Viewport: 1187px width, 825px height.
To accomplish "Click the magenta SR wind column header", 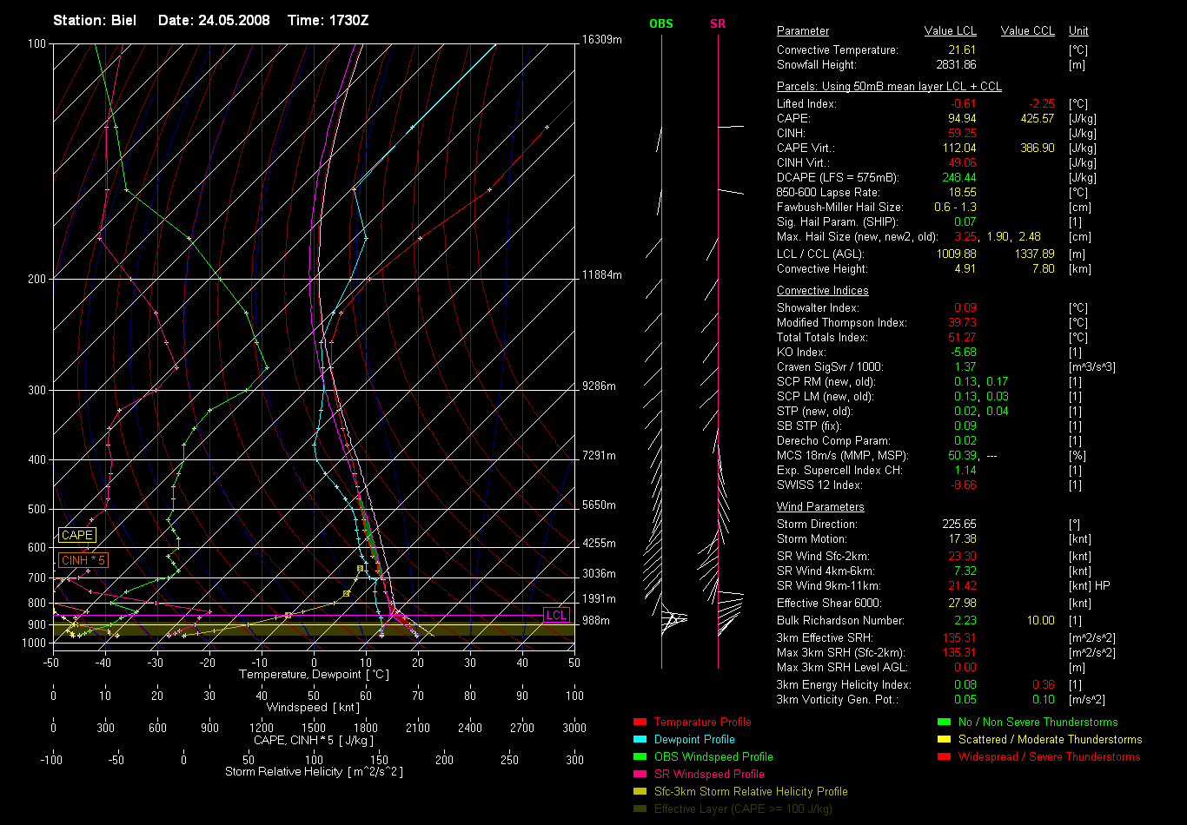I will click(x=718, y=23).
